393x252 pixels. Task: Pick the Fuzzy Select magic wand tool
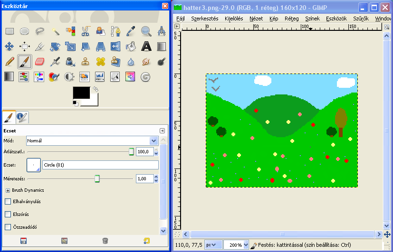pyautogui.click(x=55, y=31)
